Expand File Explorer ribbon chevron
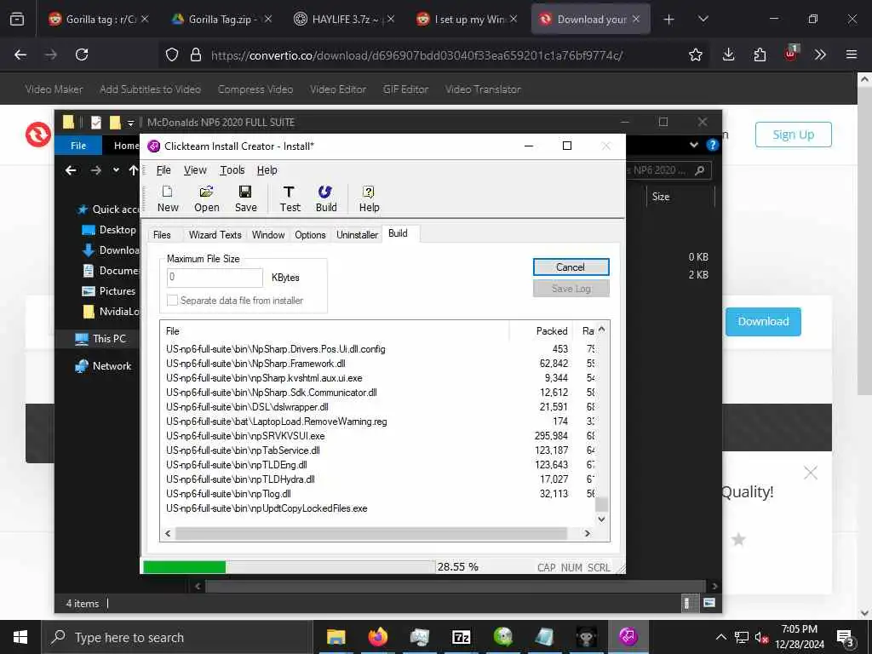 click(693, 145)
